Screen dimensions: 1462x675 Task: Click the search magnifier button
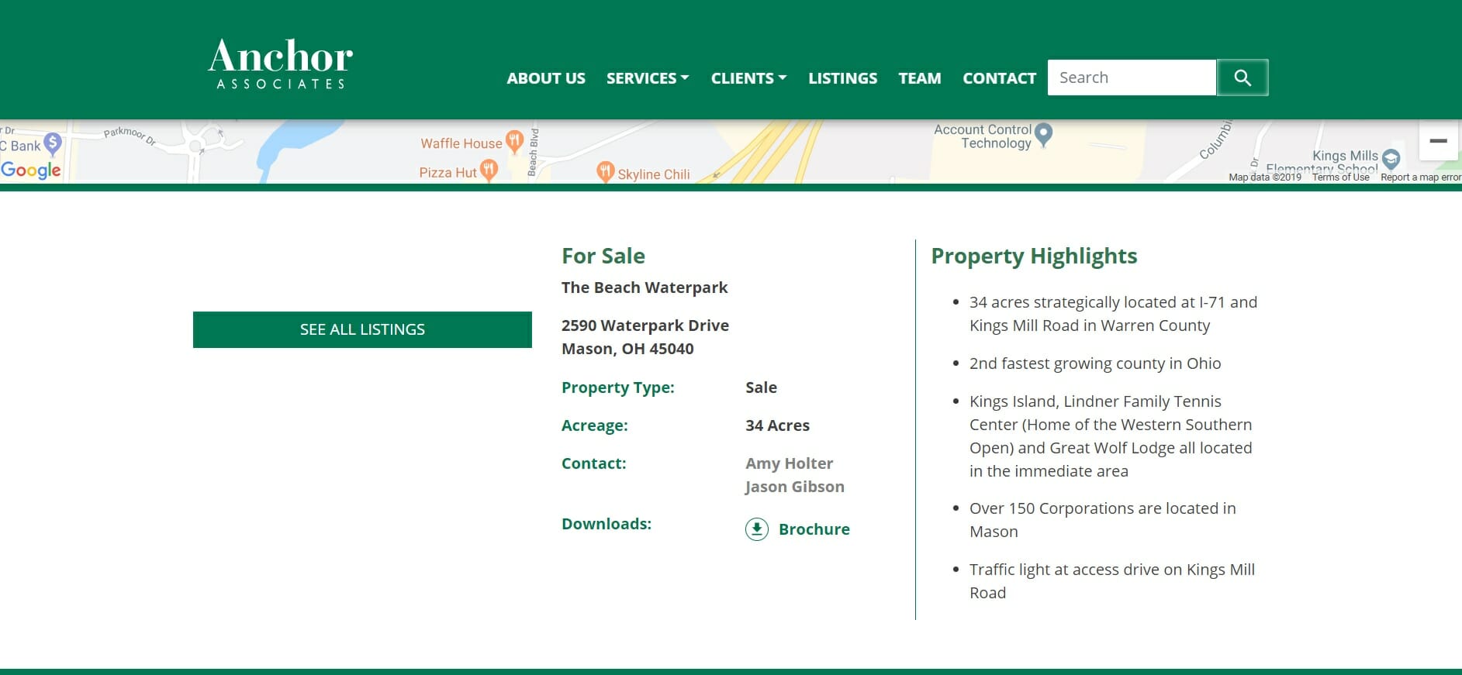coord(1242,77)
